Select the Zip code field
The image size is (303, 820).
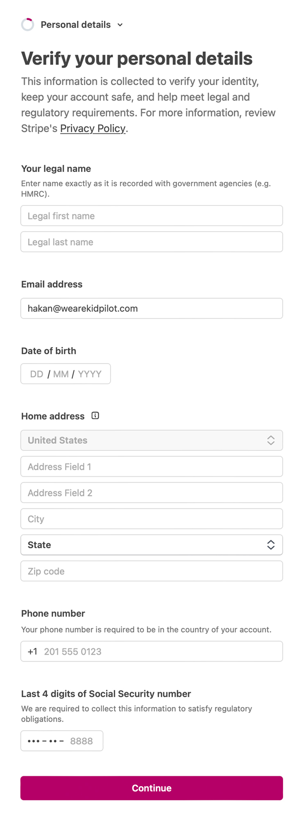[x=151, y=571]
